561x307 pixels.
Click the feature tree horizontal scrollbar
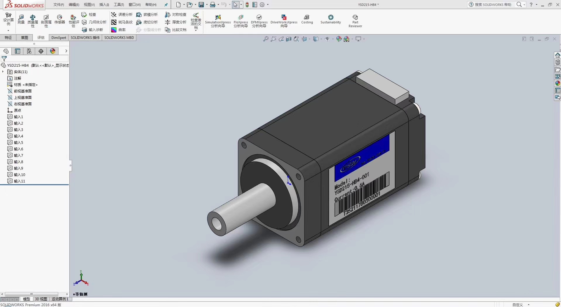coord(32,294)
